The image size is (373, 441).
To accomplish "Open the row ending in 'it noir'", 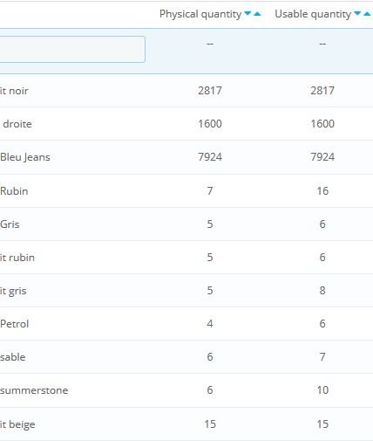I will pos(186,91).
